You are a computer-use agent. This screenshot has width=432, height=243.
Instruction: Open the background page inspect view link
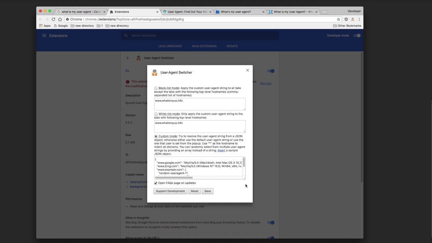click(138, 187)
